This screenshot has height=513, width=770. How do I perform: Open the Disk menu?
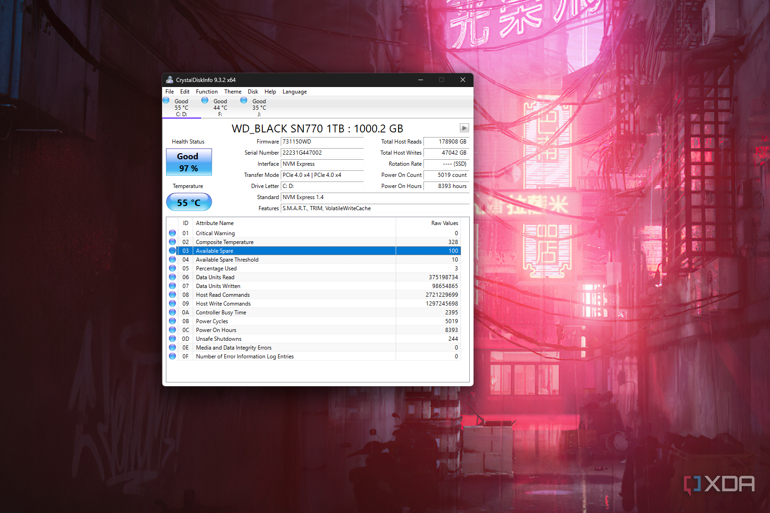(x=253, y=92)
